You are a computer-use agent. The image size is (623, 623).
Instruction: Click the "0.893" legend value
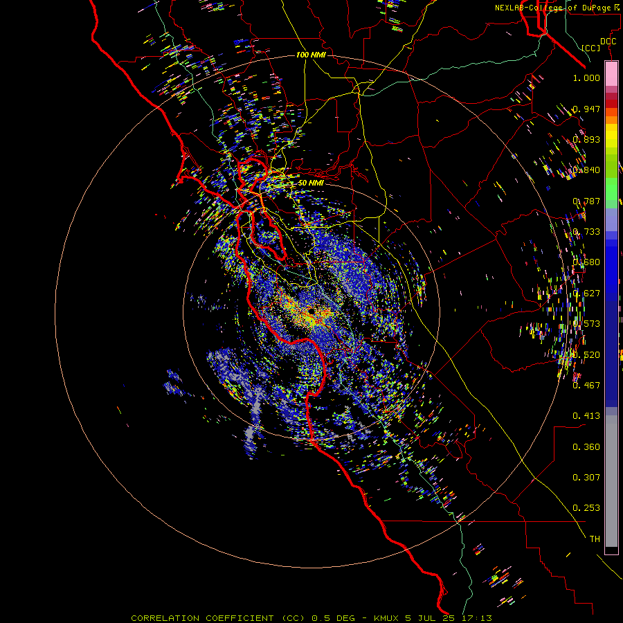click(586, 139)
